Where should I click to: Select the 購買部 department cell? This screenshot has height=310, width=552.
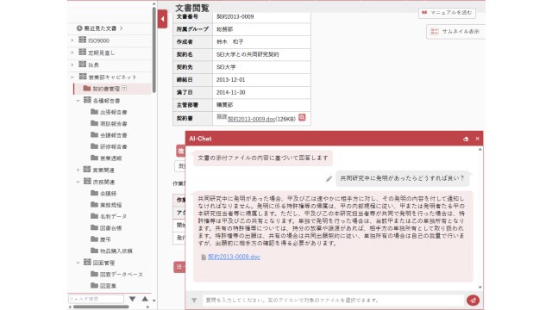tap(261, 105)
